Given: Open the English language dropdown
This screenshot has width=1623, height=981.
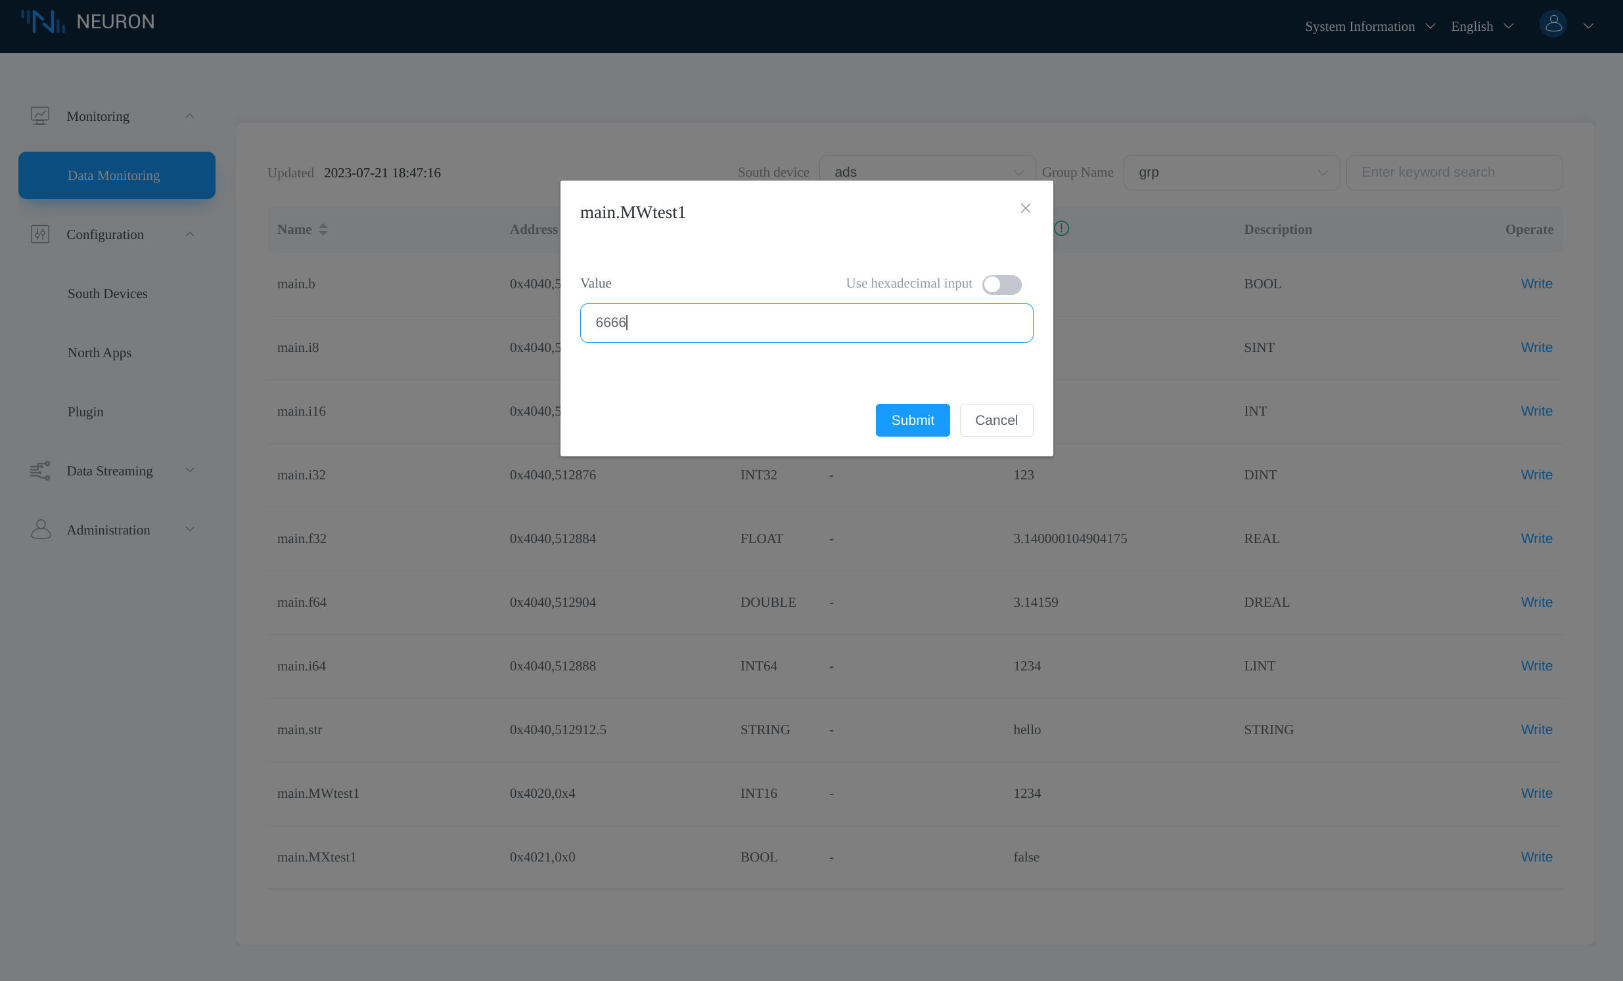Looking at the screenshot, I should click(x=1481, y=26).
